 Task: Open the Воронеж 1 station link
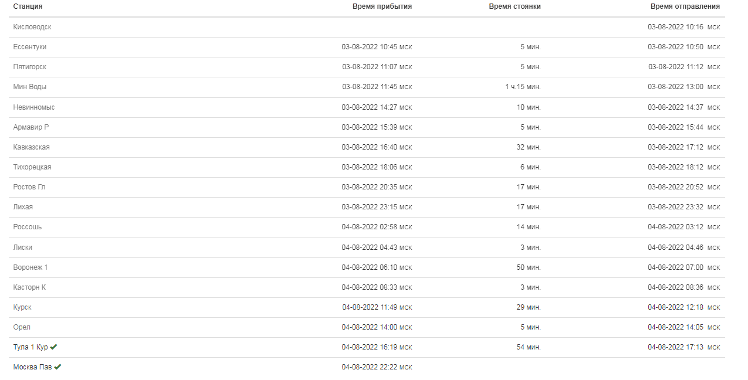click(31, 267)
